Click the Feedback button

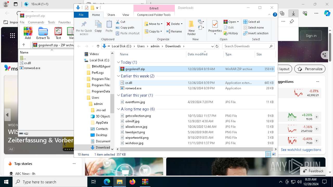pos(313,171)
